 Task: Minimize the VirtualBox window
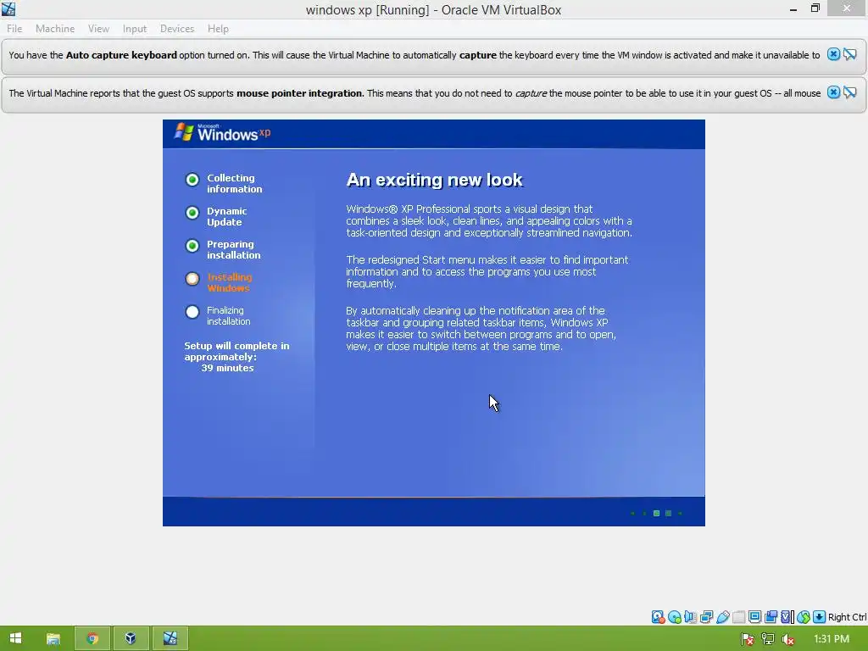click(793, 9)
